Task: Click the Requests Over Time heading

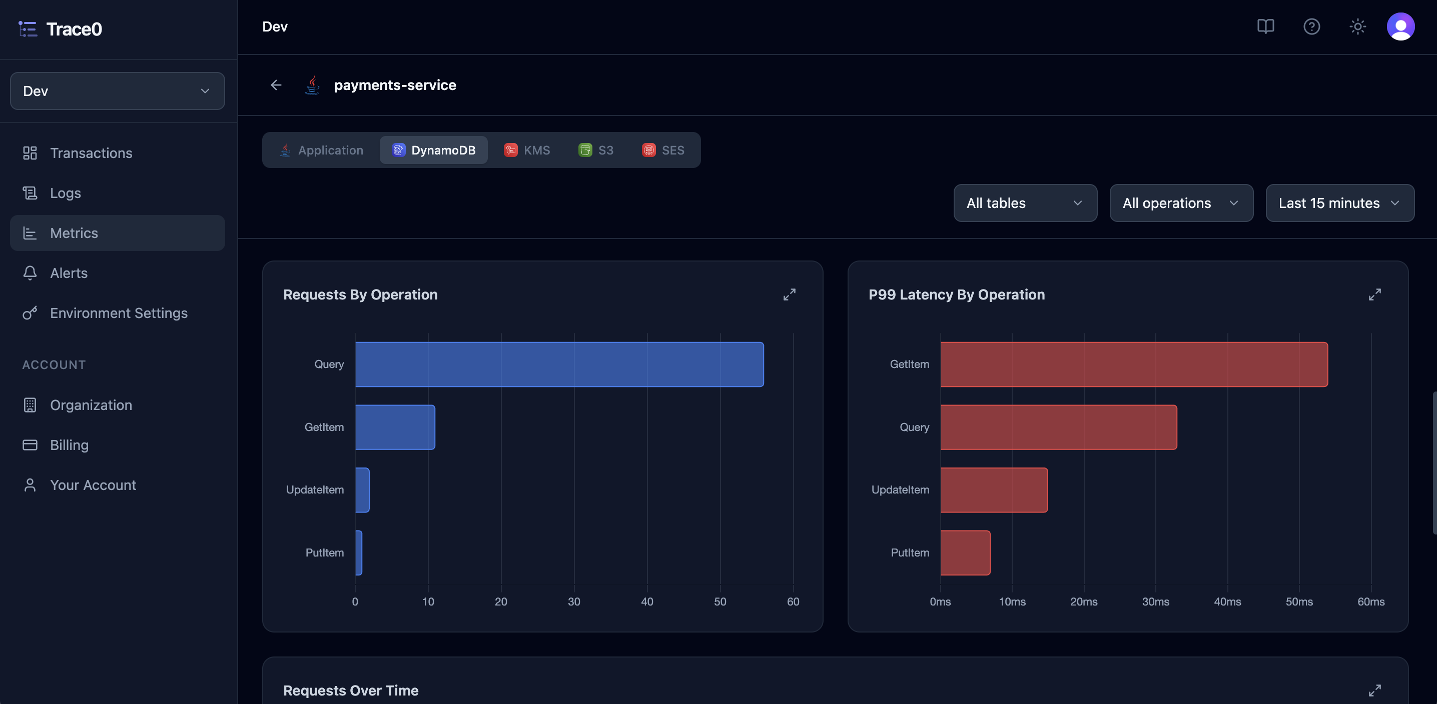Action: pos(351,690)
